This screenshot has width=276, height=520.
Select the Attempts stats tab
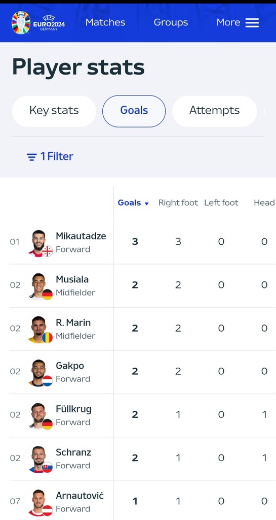click(x=215, y=111)
